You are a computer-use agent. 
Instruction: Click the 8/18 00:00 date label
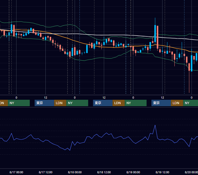(75, 172)
